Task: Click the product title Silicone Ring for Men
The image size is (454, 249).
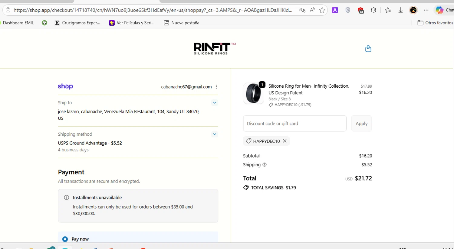Action: (309, 89)
